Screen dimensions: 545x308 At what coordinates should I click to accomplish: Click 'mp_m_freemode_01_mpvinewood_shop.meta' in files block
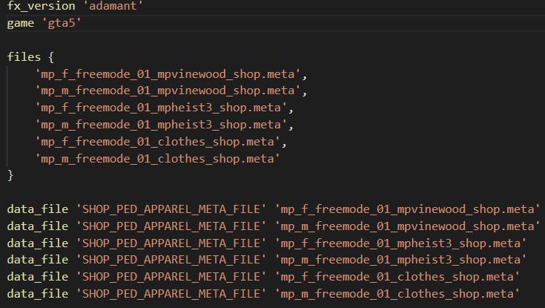pos(168,91)
